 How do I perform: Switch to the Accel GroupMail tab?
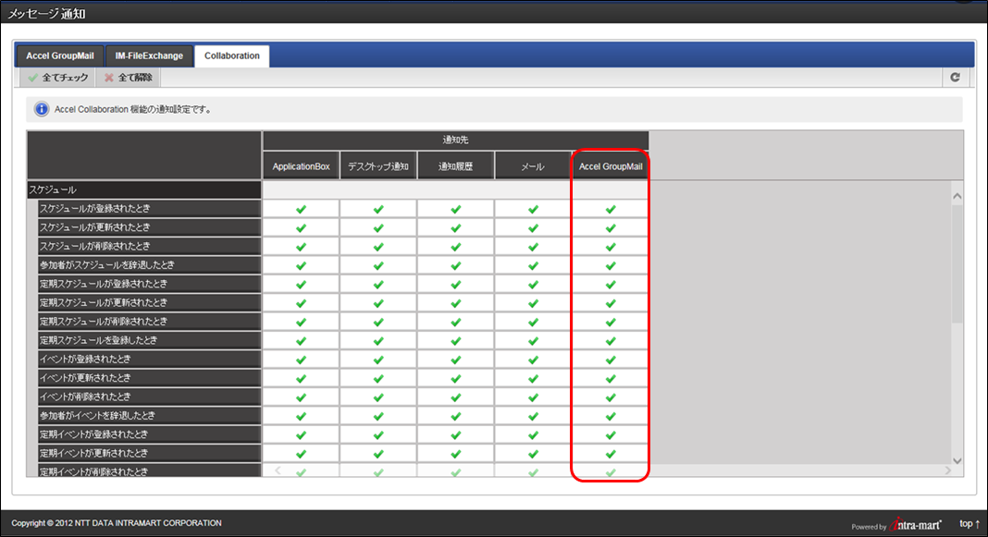point(59,55)
